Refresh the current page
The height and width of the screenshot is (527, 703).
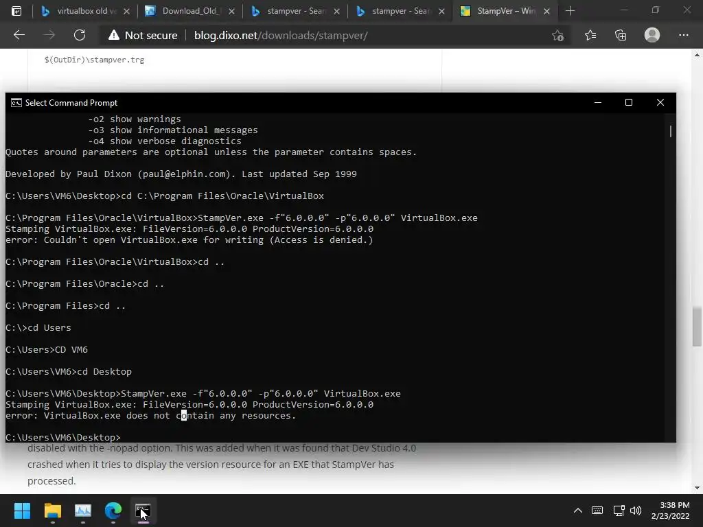pyautogui.click(x=80, y=35)
